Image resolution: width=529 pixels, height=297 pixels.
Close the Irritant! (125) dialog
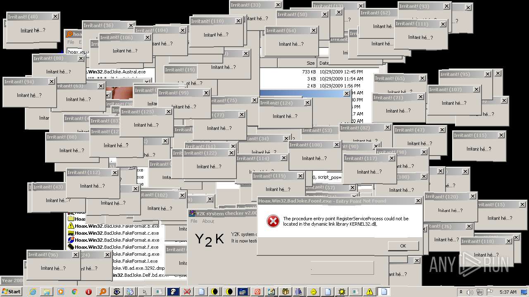coord(168,112)
